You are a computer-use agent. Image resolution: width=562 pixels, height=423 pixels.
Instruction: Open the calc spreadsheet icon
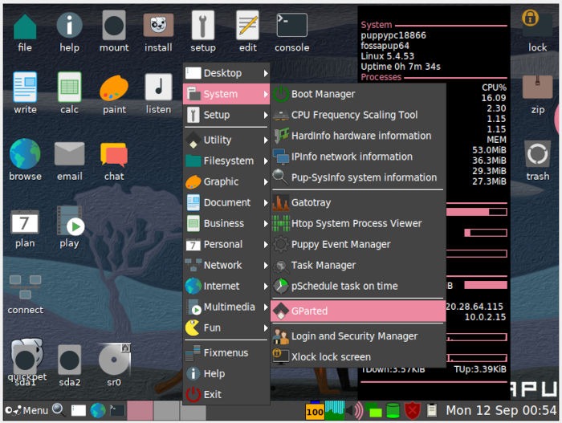point(69,87)
